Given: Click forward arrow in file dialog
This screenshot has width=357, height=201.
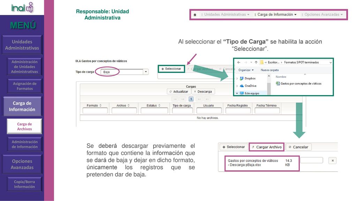Looking at the screenshot, I should tap(245, 62).
